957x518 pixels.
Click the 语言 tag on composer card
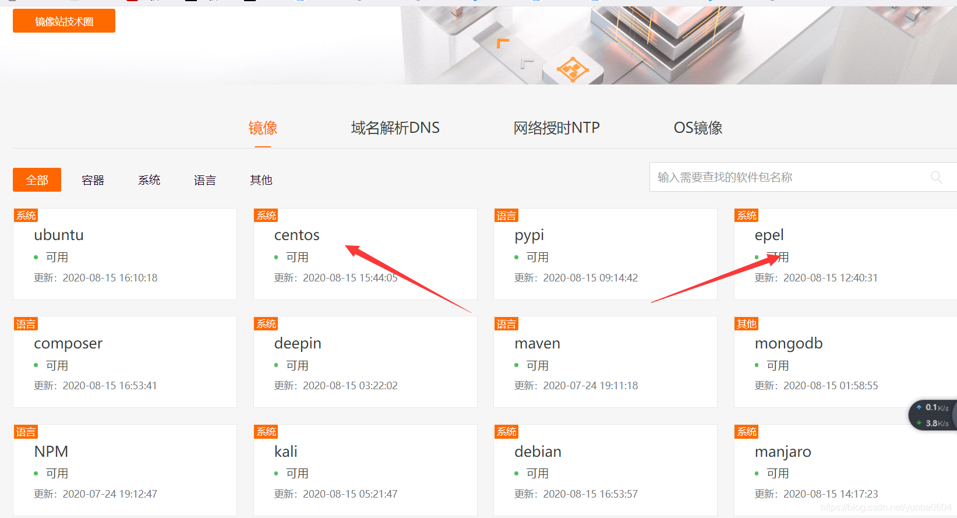click(26, 324)
